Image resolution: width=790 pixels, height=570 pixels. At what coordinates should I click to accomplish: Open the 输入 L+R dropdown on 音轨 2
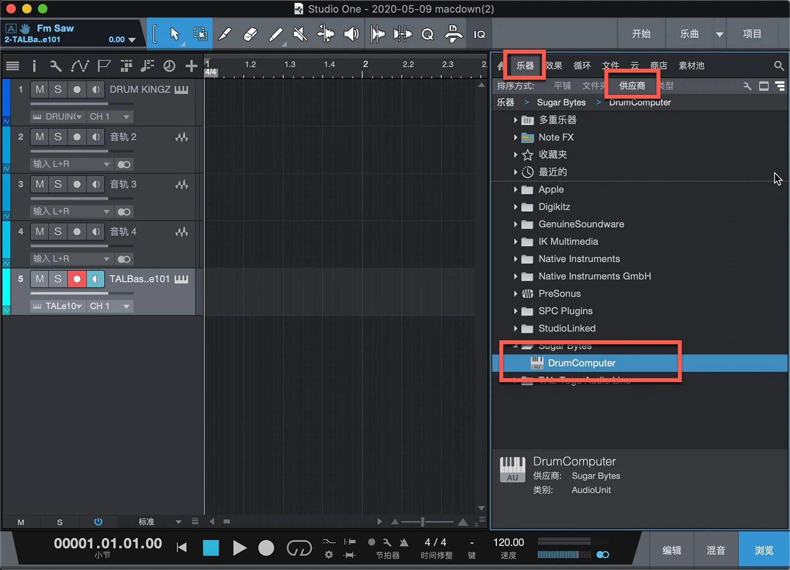point(72,164)
